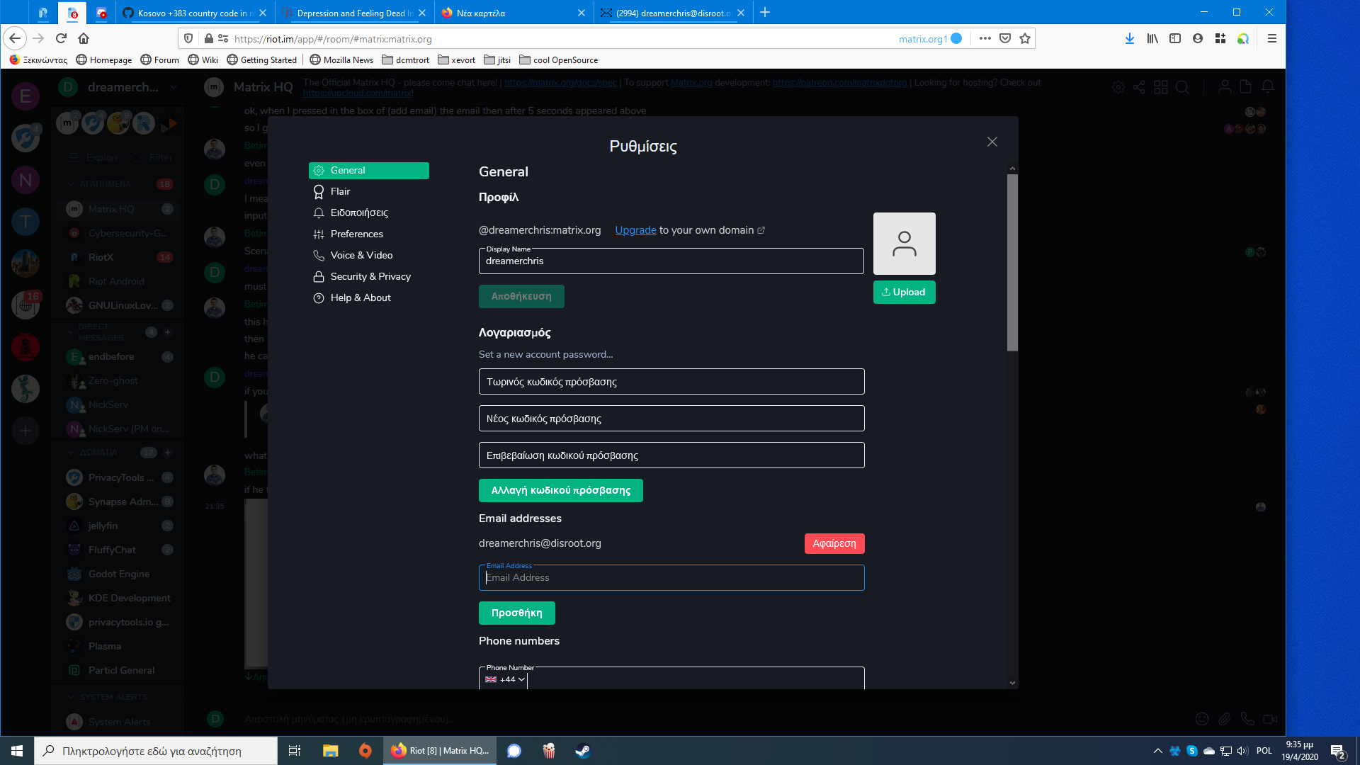The height and width of the screenshot is (765, 1360).
Task: Open notifications via the bell icon
Action: pos(1269,86)
